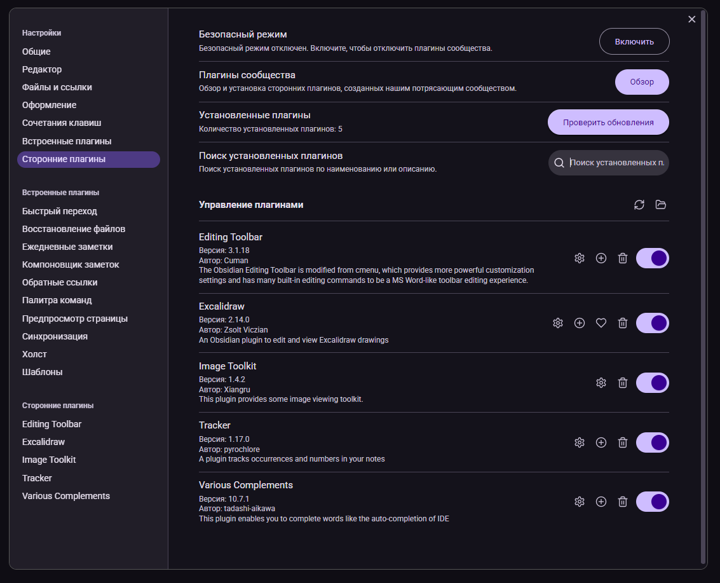The image size is (720, 583).
Task: Open Various Complements settings gear
Action: tap(580, 502)
